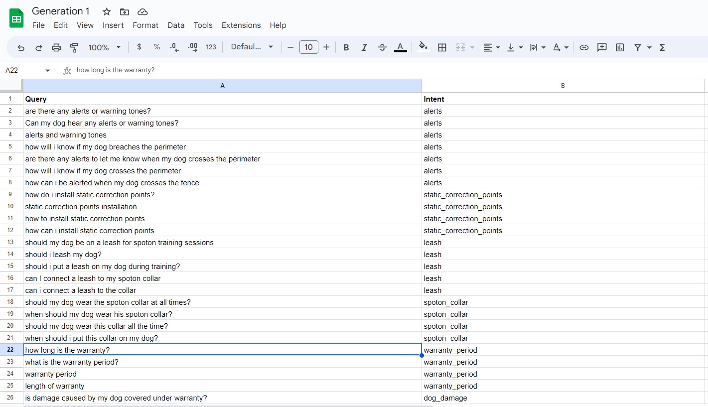708x407 pixels.
Task: Star the Generation 1 spreadsheet
Action: coord(106,11)
